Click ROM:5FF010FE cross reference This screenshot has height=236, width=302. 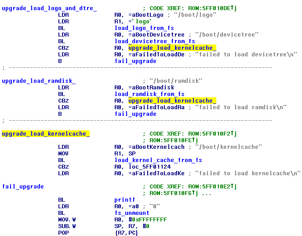pos(174,140)
